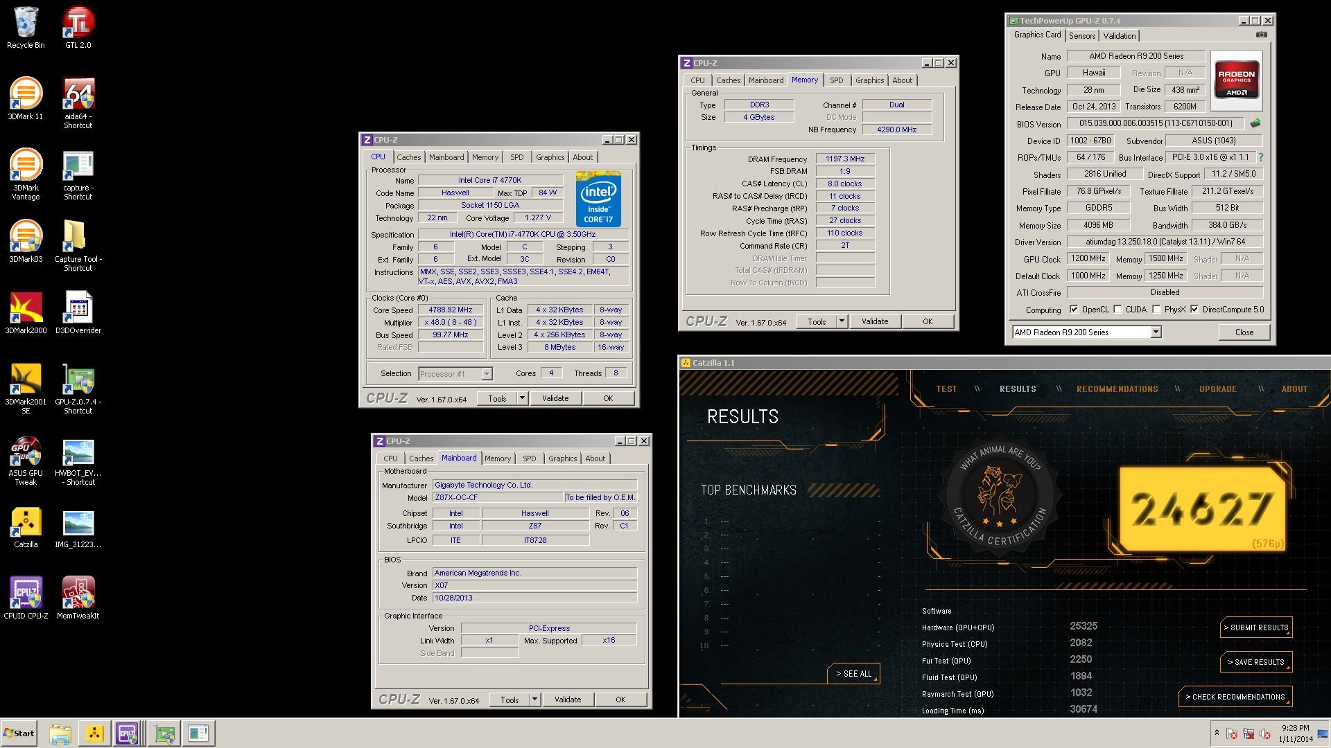
Task: Click Validate in CPU-Z Memory window
Action: 874,321
